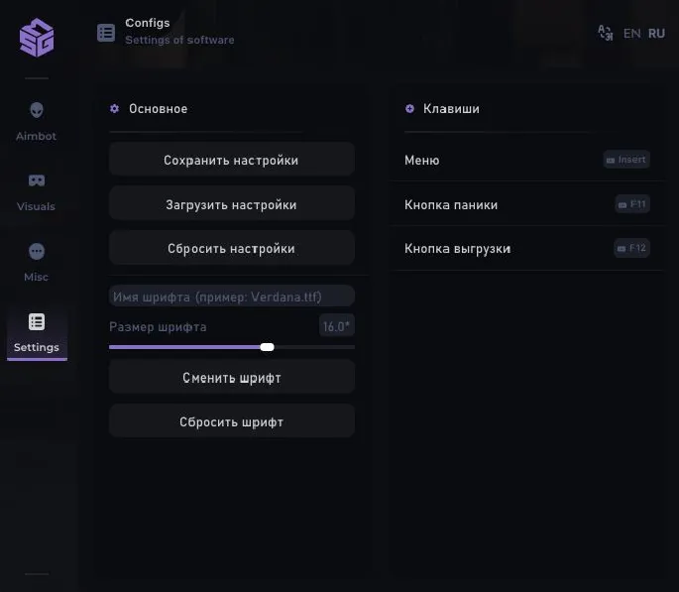
Task: Change the Кнопка паники F11 keybind
Action: coord(631,204)
